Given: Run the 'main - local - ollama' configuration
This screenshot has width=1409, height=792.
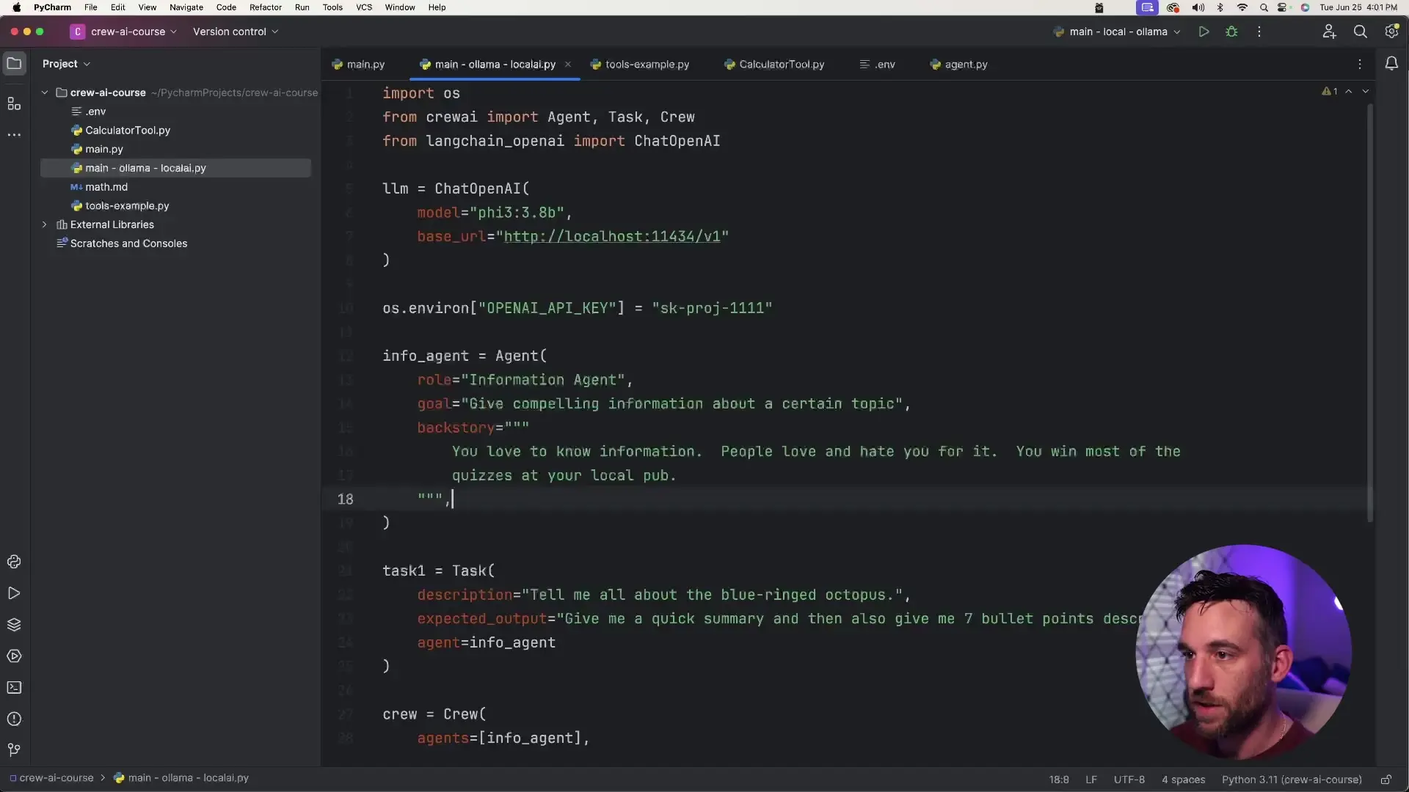Looking at the screenshot, I should [1204, 32].
